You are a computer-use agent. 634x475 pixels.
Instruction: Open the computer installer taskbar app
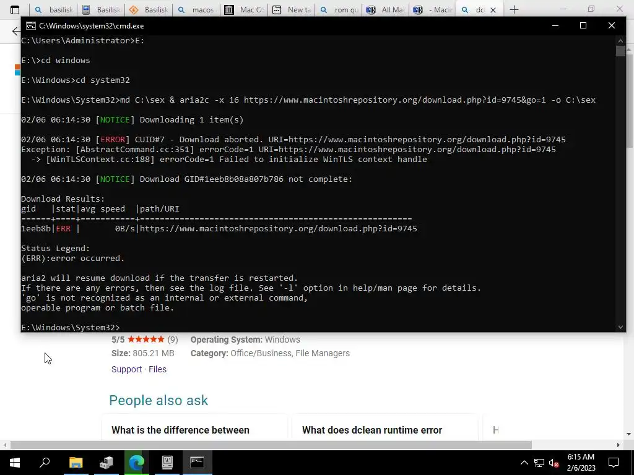click(x=106, y=462)
